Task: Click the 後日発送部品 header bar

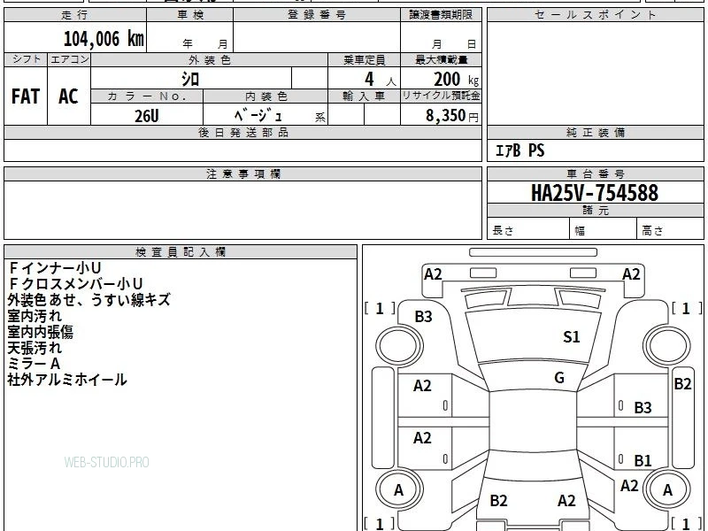Action: click(x=242, y=132)
